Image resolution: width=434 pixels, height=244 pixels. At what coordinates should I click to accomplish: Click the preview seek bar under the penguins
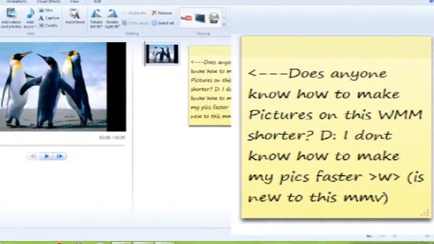[62, 144]
